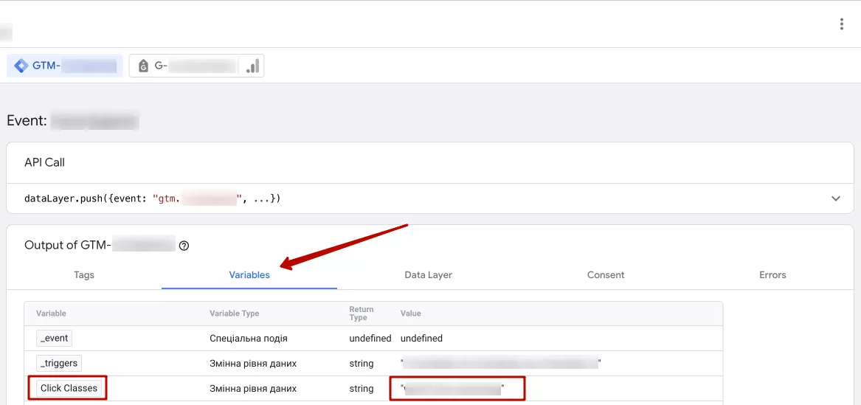
Task: Click the string return type in _triggers row
Action: (x=362, y=363)
